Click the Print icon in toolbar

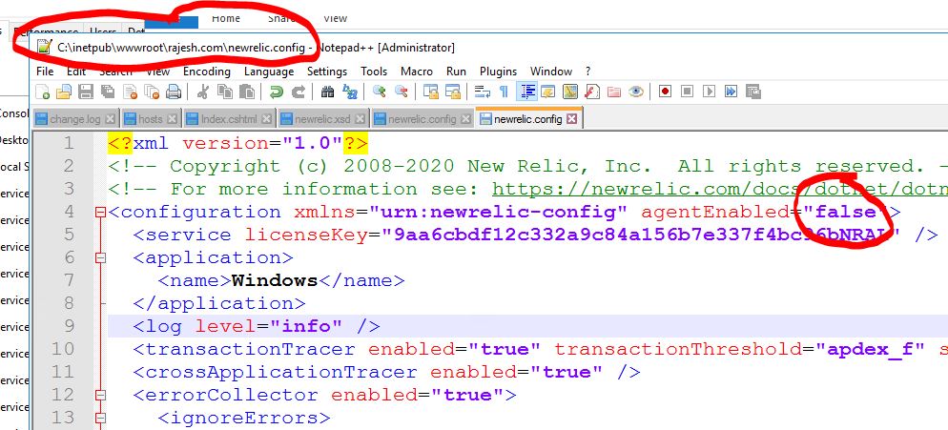(x=174, y=92)
